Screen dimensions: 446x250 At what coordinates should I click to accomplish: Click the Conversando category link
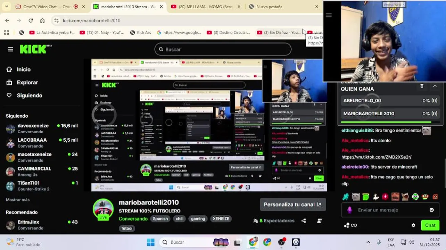[x=133, y=219]
